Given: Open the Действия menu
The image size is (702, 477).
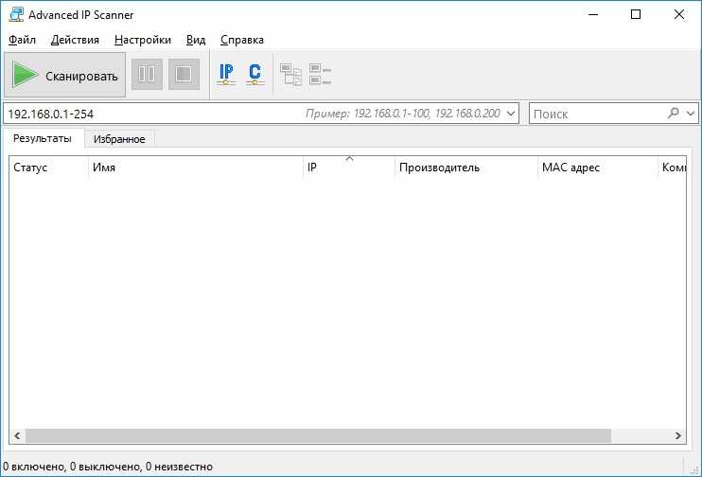Looking at the screenshot, I should tap(75, 40).
